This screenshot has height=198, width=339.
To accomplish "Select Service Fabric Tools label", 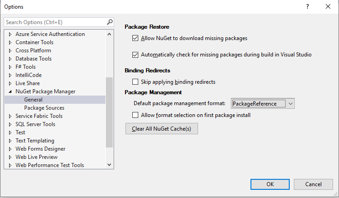I will (39, 116).
